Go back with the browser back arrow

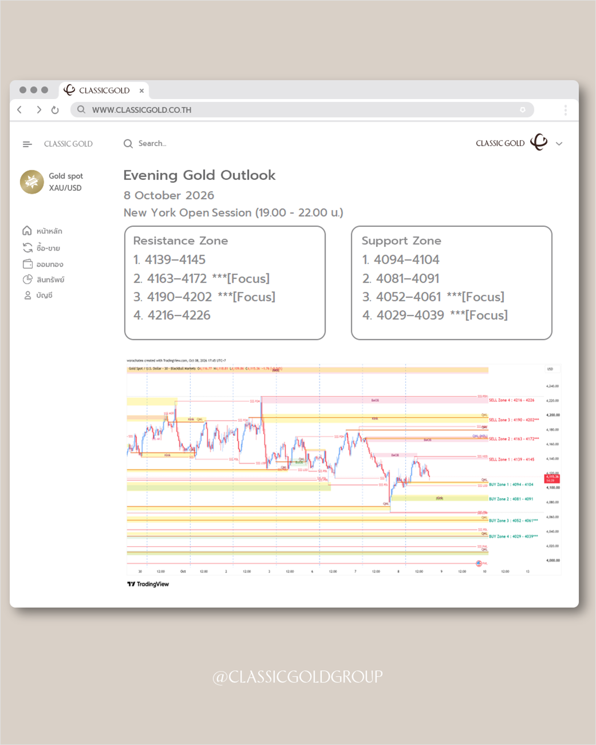[x=19, y=109]
